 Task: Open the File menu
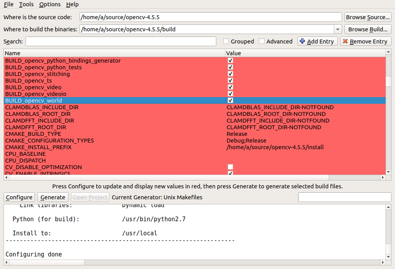pyautogui.click(x=9, y=4)
